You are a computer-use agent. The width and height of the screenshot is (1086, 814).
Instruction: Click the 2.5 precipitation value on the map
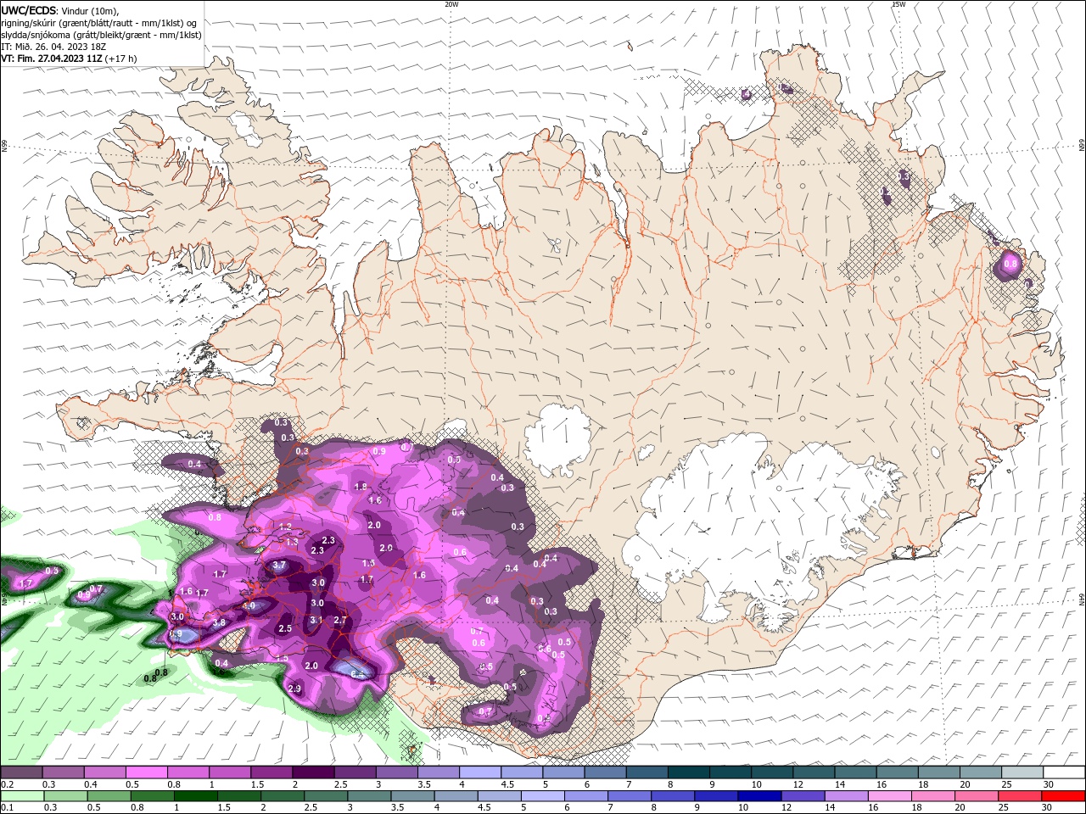(285, 628)
